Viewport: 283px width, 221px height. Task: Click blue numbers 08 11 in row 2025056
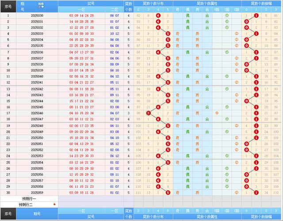[115, 174]
